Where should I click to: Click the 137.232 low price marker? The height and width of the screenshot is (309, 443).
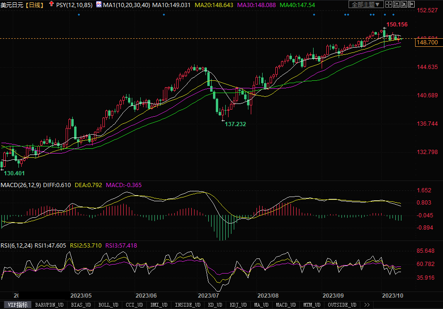point(235,124)
